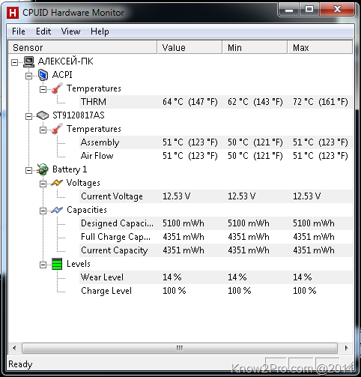
Task: Select the Current Capacity row
Action: click(216, 250)
